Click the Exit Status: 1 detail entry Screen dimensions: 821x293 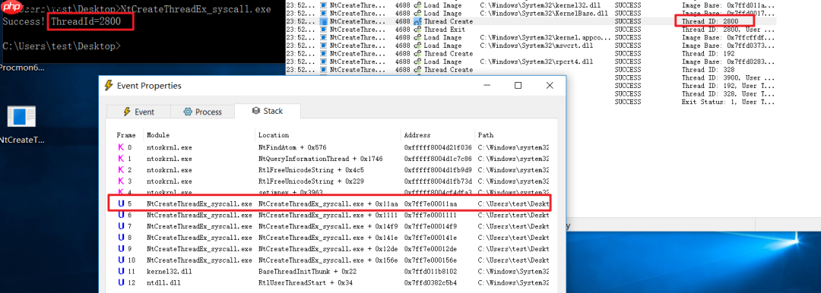727,102
